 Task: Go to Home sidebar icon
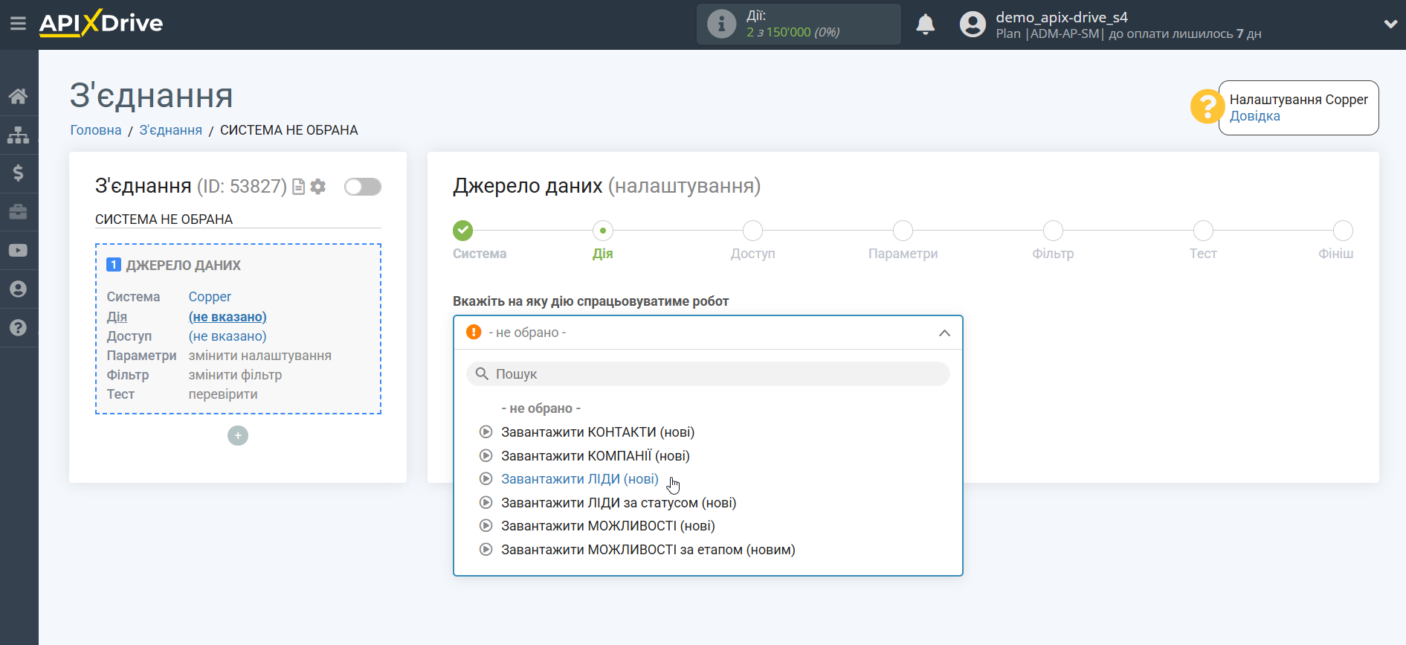pos(19,96)
